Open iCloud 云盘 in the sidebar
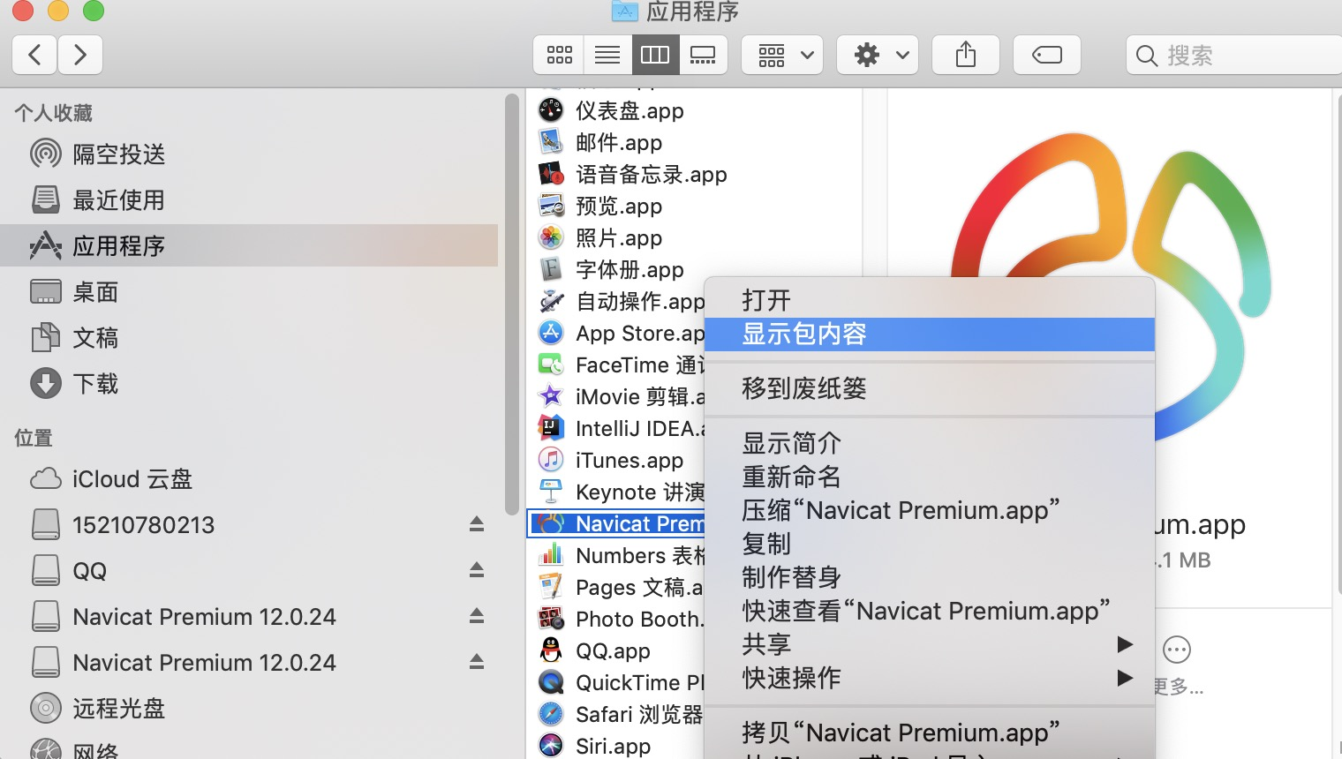This screenshot has width=1342, height=759. click(x=250, y=479)
